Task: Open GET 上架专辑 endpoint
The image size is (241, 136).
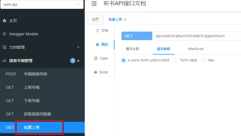Action: (42, 87)
